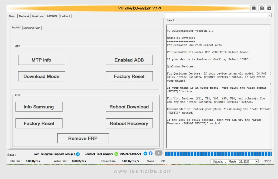Open the tool owner's Telegram icon

[x=146, y=153]
